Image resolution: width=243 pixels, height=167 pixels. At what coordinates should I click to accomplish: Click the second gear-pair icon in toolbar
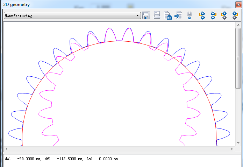point(213,15)
